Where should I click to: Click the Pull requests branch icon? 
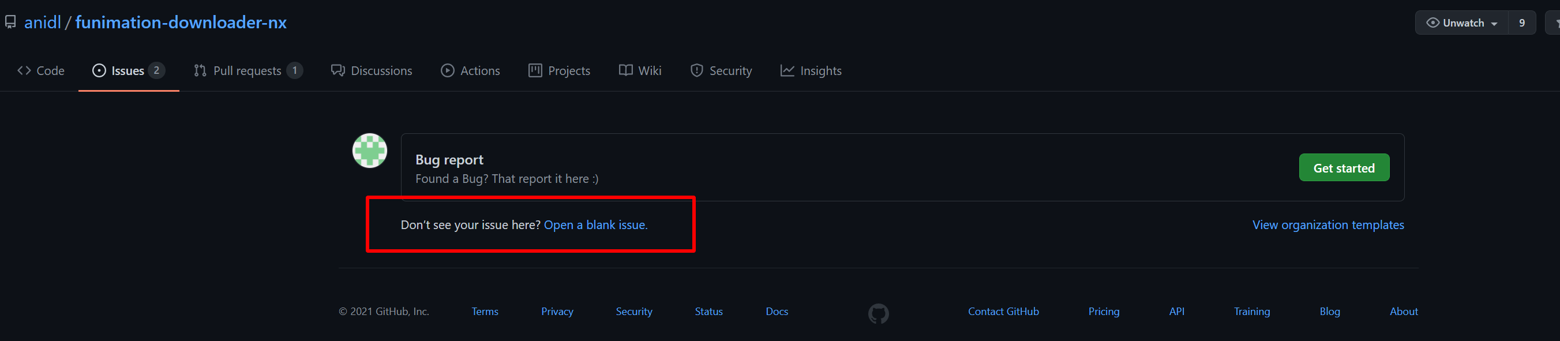200,71
